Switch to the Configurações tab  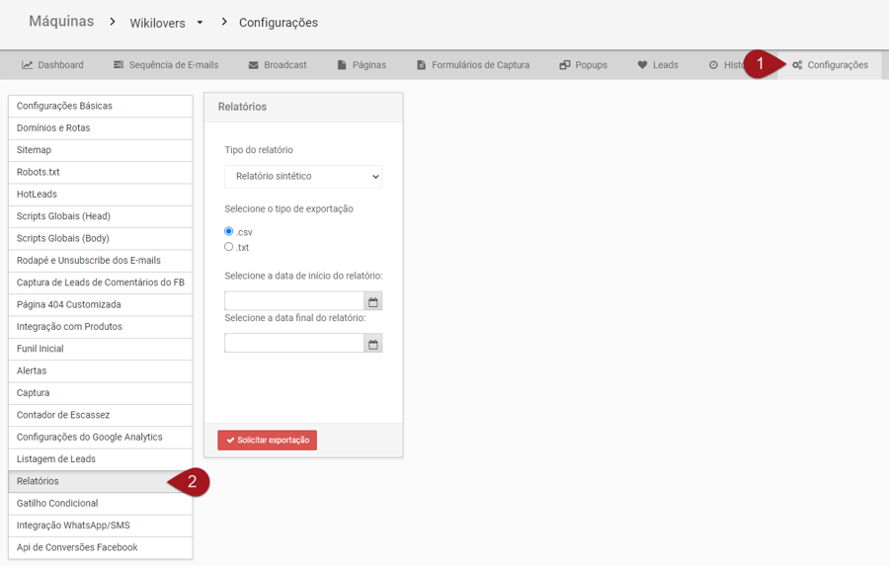click(830, 65)
